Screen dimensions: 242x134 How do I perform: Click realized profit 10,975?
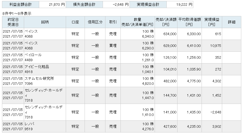212,46
